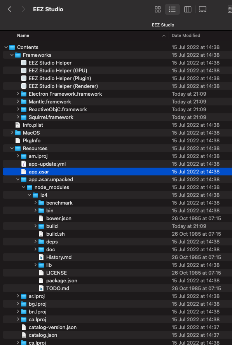Click app.asar file icon
Screen dimensions: 232x345
pyautogui.click(x=24, y=172)
